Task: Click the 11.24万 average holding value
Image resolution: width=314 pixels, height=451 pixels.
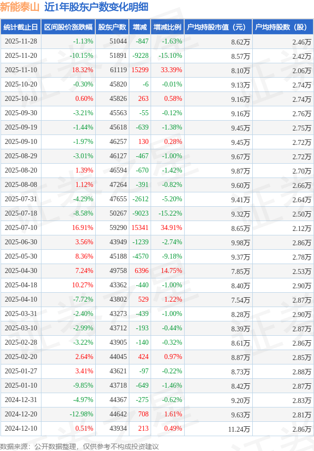Action: tap(239, 429)
